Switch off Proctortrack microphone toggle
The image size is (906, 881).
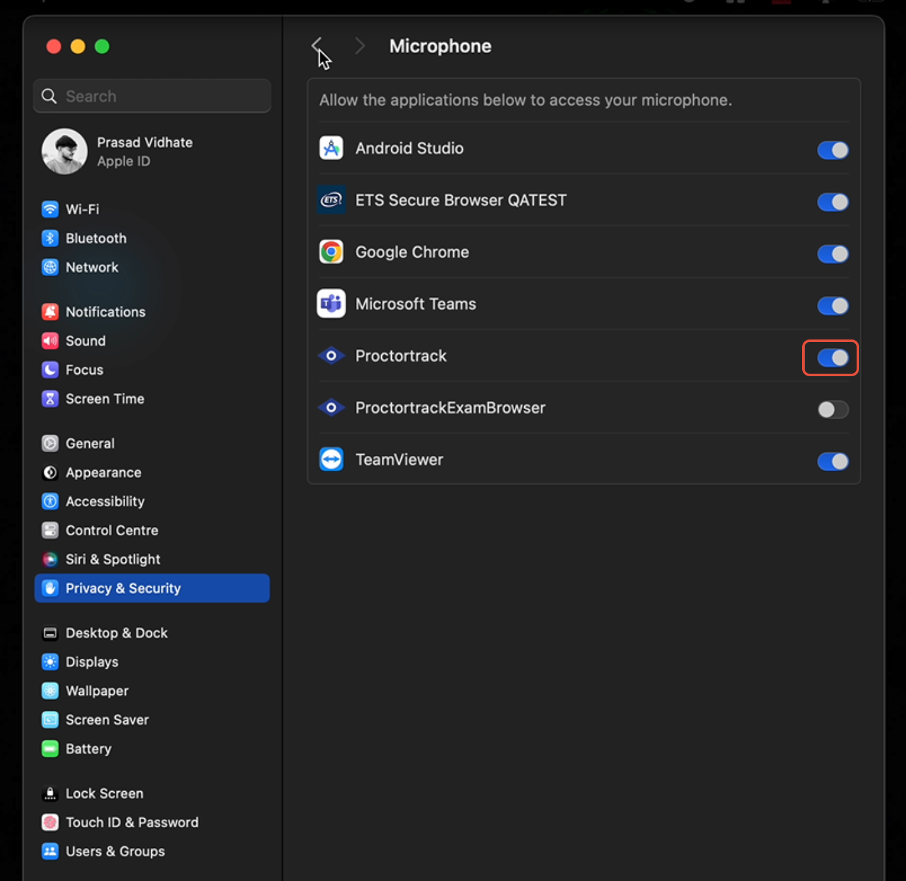coord(833,358)
